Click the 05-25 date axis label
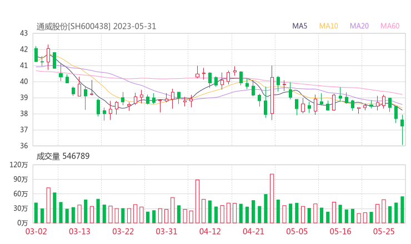The width and height of the screenshot is (411, 244). pos(384,231)
